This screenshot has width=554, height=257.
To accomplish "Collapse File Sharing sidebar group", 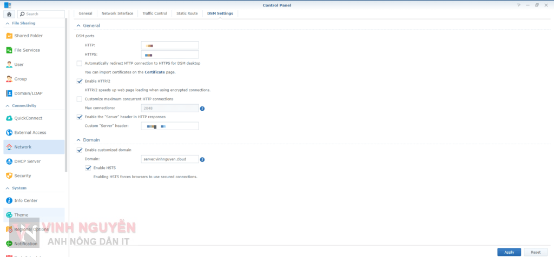I will tap(7, 23).
